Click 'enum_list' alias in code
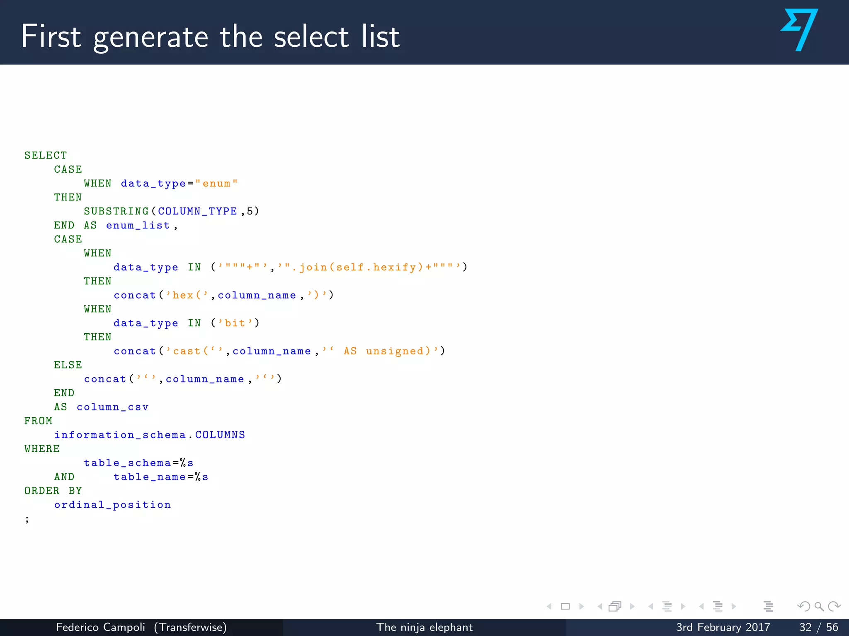849x636 pixels. click(138, 225)
